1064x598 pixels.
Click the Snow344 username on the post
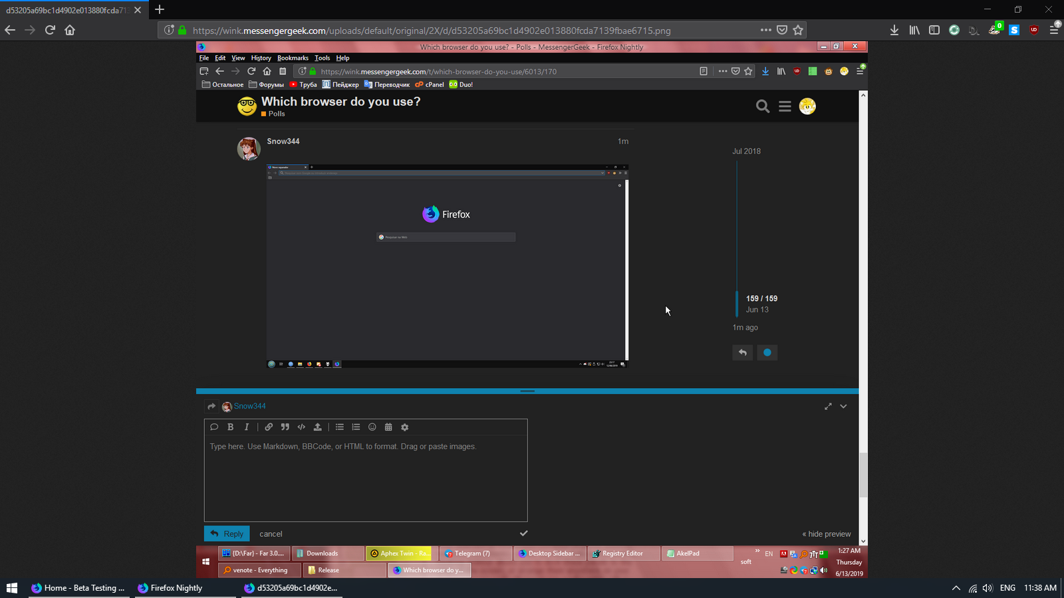pyautogui.click(x=283, y=141)
